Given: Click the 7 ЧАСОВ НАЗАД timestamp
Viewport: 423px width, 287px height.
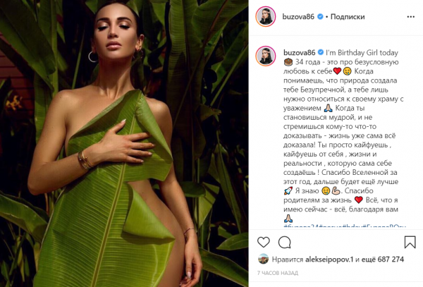Looking at the screenshot, I should [278, 273].
